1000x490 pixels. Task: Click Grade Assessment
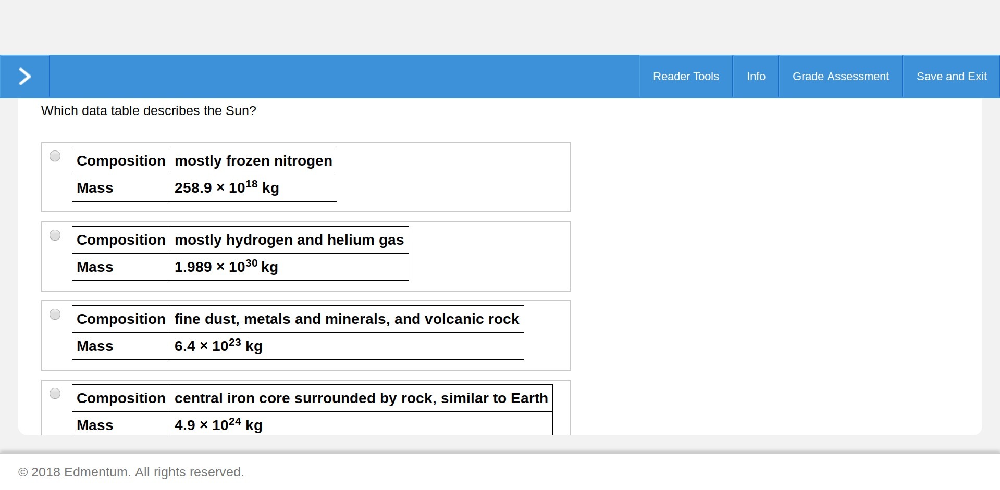click(x=841, y=77)
